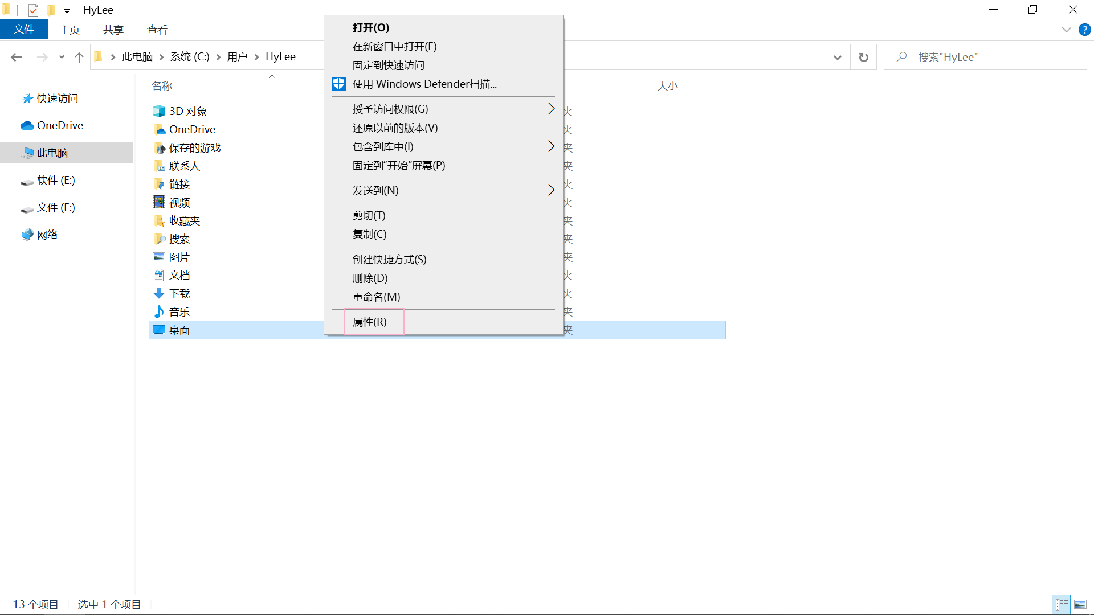Screen dimensions: 1094x615
Task: Expand the ribbon with chevron arrow
Action: (1066, 30)
